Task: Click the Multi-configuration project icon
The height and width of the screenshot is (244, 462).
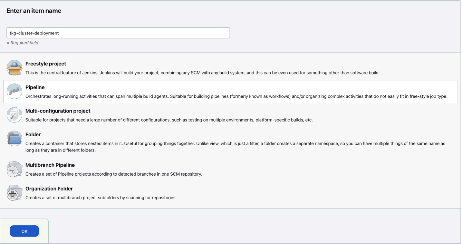Action: point(14,115)
